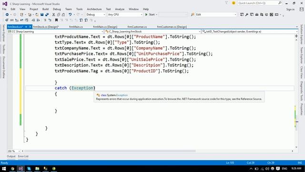Open the Analyze menu

coord(120,9)
